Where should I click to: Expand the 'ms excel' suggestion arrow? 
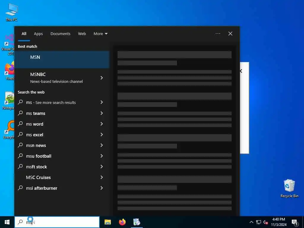(x=102, y=134)
